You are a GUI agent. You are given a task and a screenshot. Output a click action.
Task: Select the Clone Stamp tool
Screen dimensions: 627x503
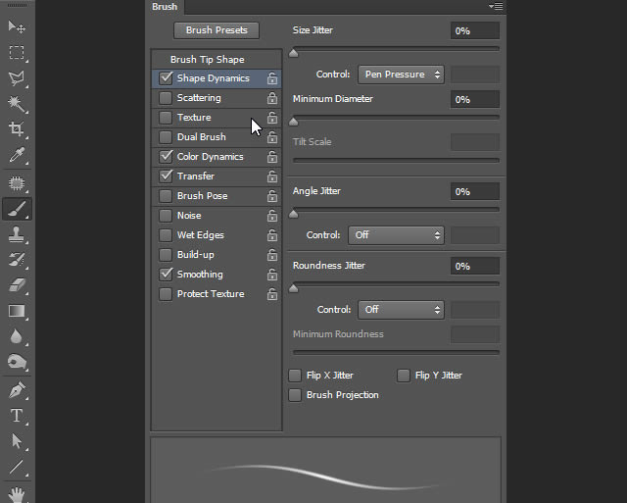point(17,234)
